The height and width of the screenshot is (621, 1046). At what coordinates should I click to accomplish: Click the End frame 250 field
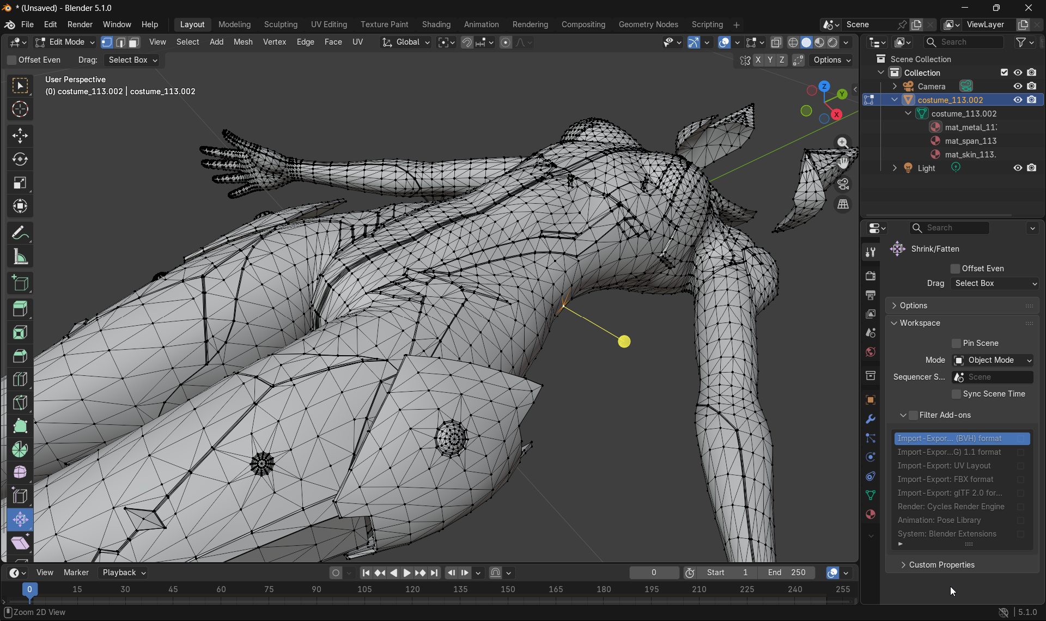(787, 573)
